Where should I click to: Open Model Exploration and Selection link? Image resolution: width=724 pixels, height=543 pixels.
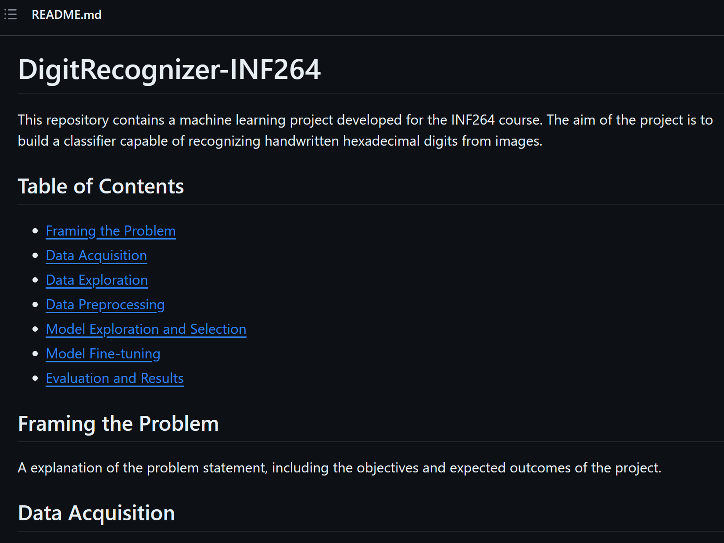click(x=146, y=329)
